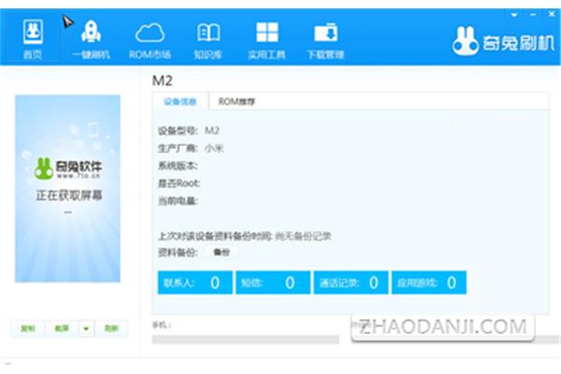
Task: Click the 当前电量 label
Action: click(178, 201)
